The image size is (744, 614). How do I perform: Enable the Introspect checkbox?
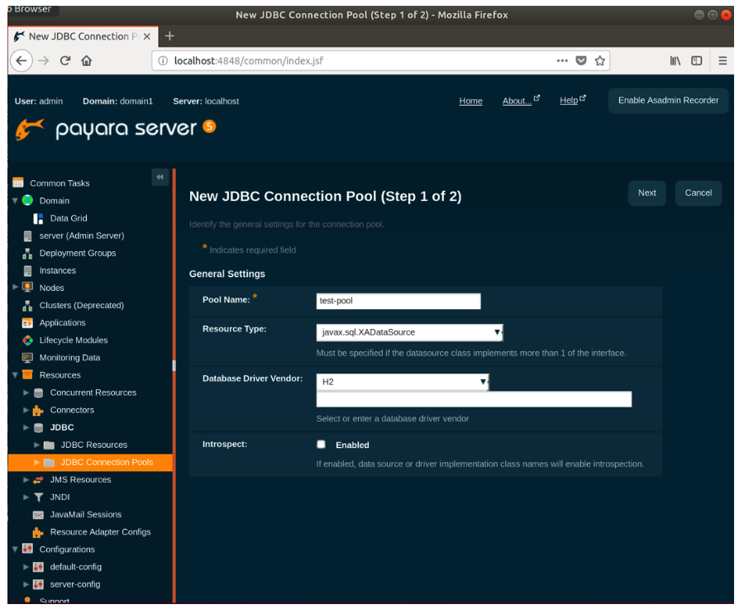coord(322,445)
